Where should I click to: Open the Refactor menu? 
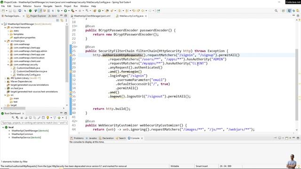(x=27, y=6)
